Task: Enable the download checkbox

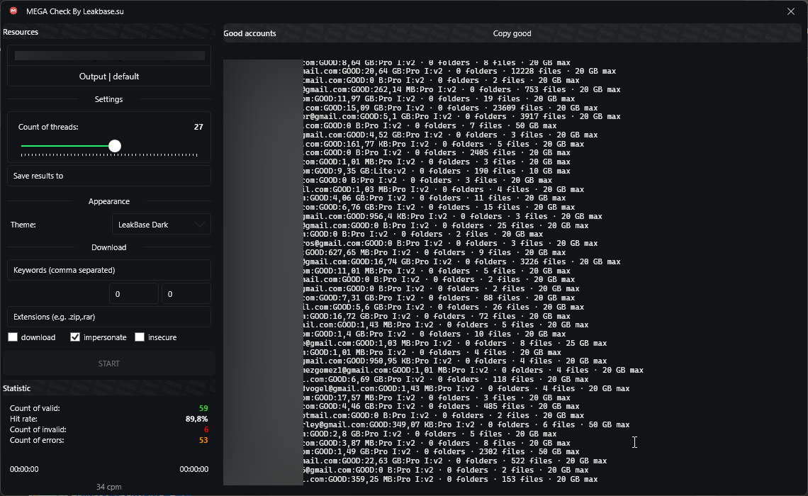Action: (x=13, y=337)
